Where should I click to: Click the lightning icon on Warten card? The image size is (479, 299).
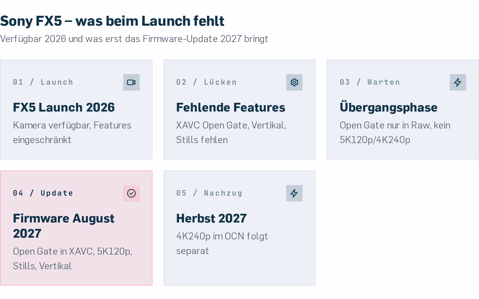(458, 82)
